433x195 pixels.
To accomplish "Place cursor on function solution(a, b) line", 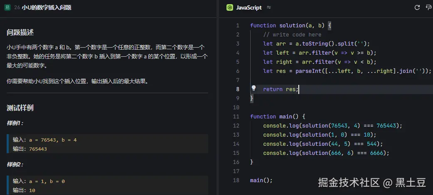I will pos(290,26).
